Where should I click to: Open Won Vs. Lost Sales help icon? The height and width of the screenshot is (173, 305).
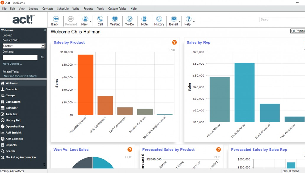coord(130,150)
